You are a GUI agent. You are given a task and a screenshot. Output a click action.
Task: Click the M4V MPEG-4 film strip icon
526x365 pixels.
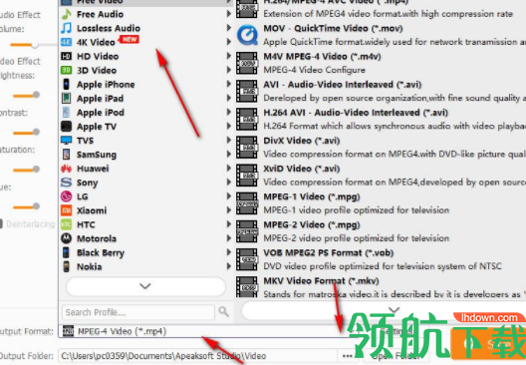coord(247,63)
